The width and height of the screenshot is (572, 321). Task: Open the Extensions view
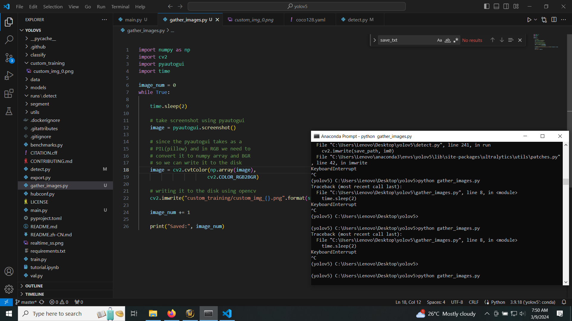pos(9,93)
